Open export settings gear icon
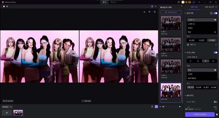The image size is (219, 118). [x=217, y=115]
